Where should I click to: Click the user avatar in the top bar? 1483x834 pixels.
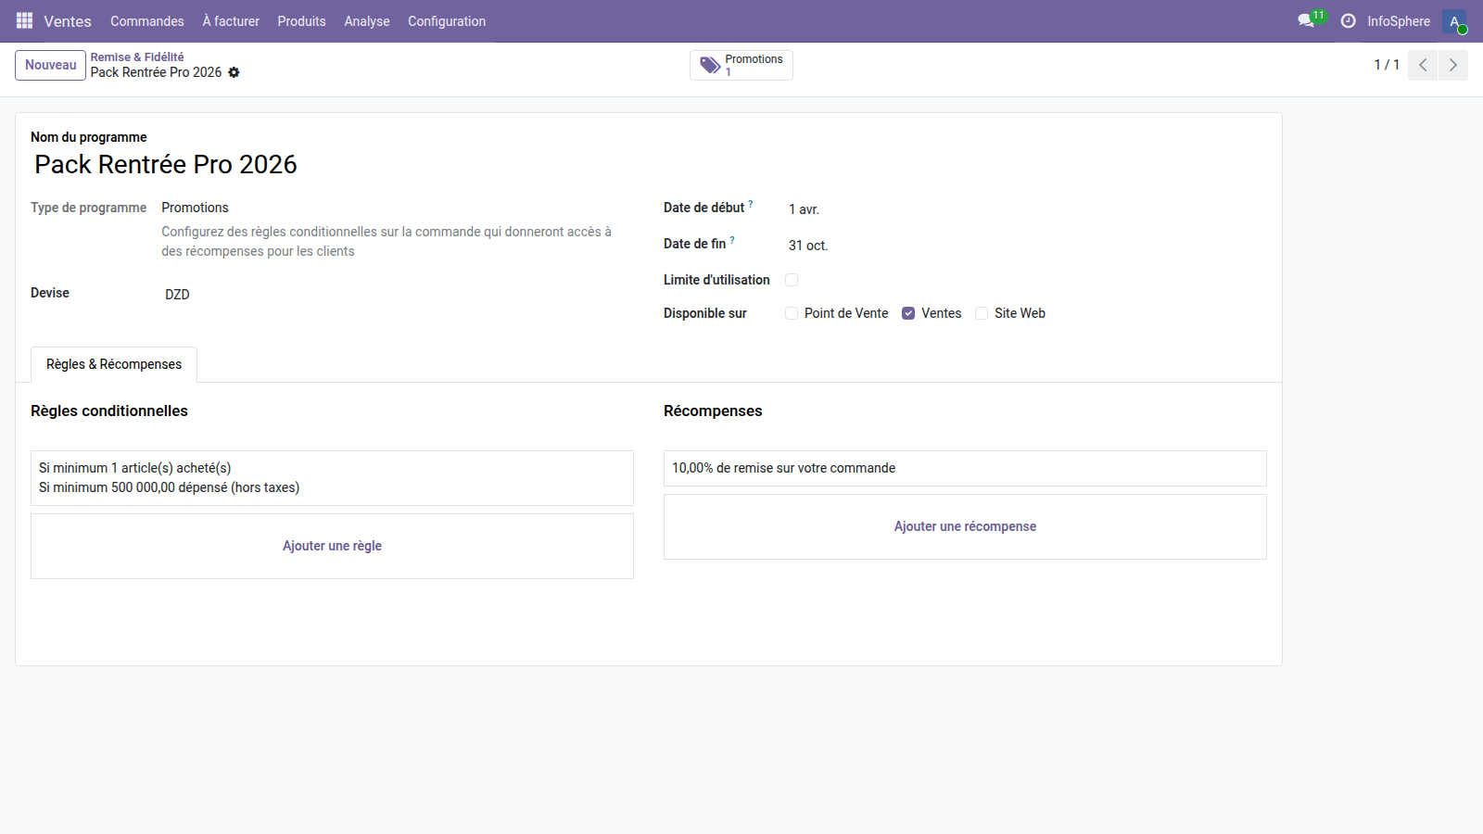[1452, 20]
